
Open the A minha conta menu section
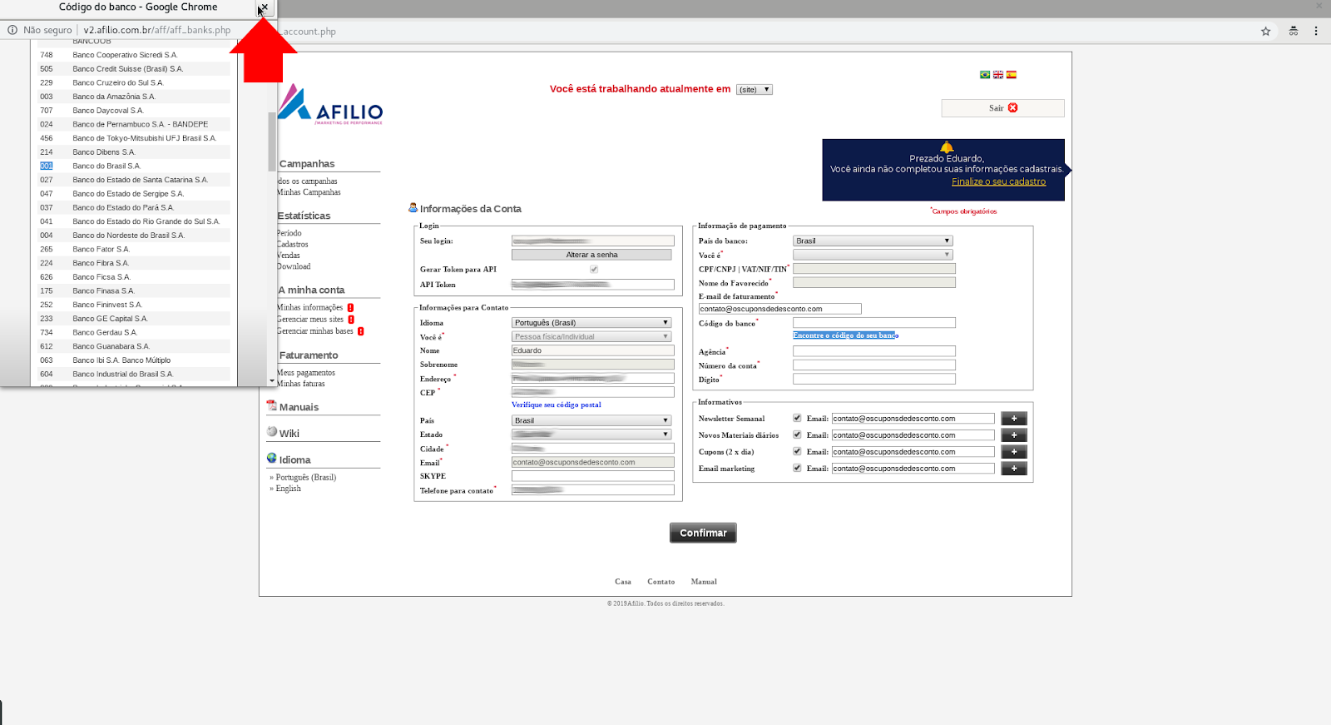coord(311,290)
